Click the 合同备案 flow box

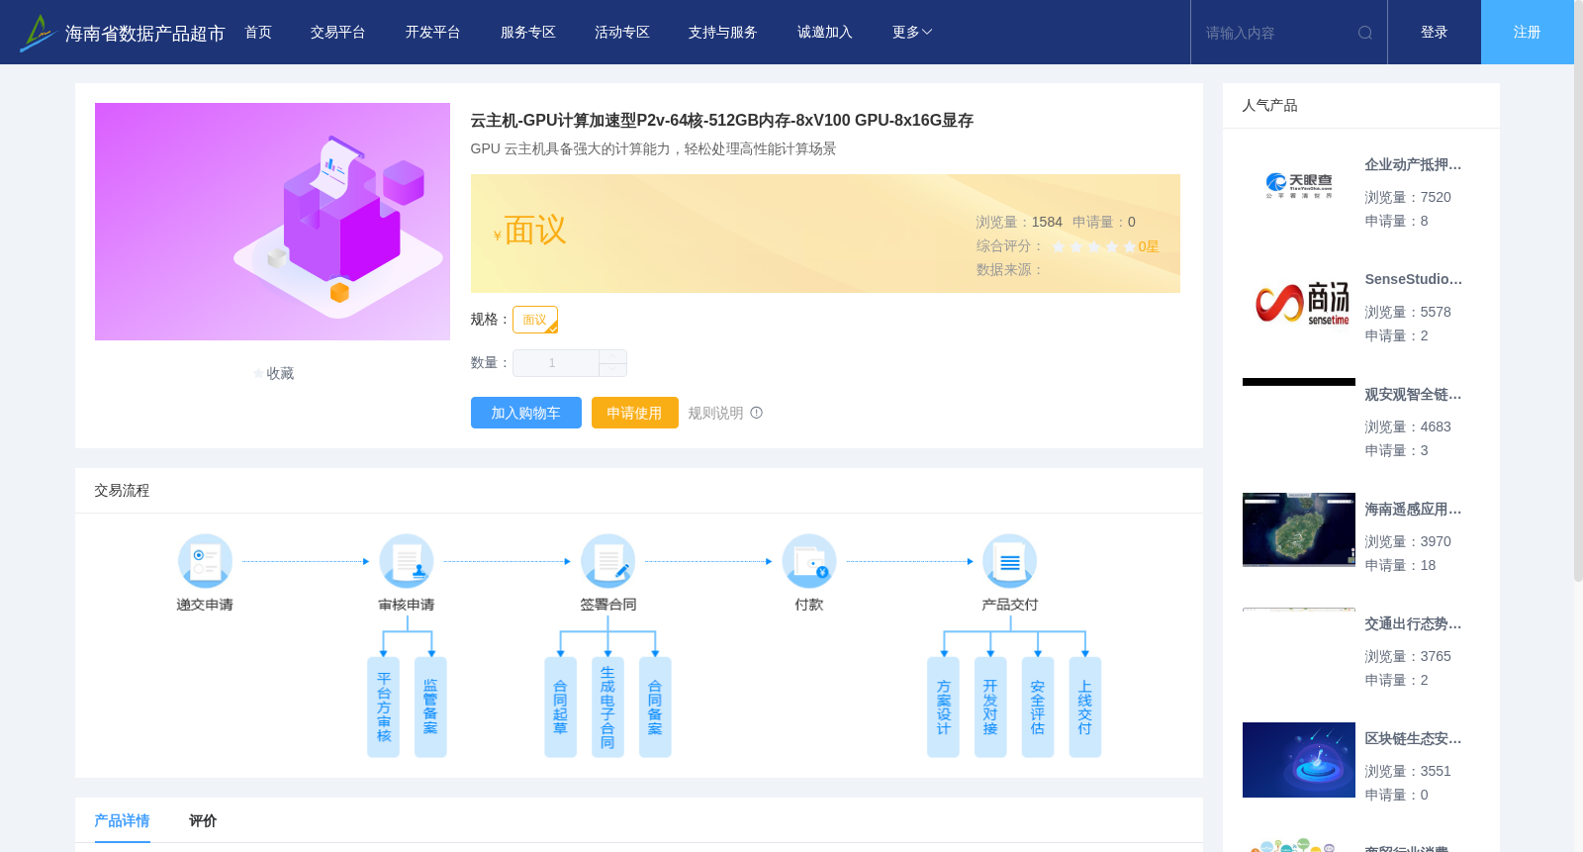[x=655, y=708]
